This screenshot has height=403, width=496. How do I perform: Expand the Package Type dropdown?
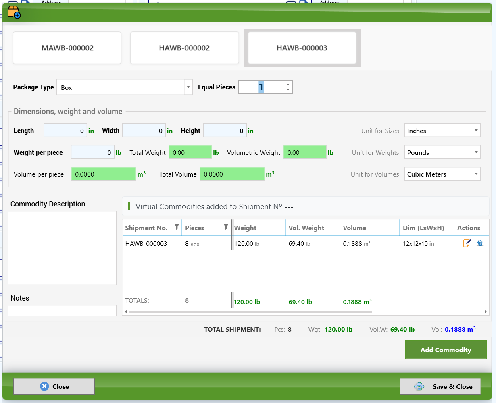[188, 87]
